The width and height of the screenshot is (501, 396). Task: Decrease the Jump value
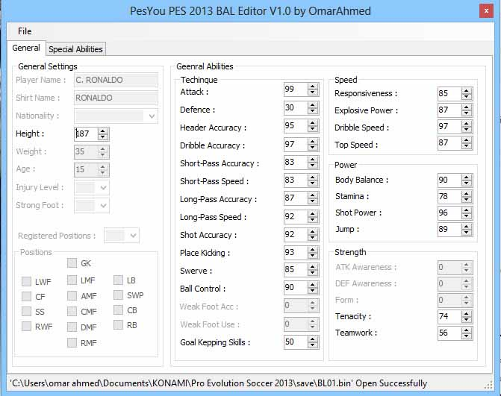pos(467,232)
